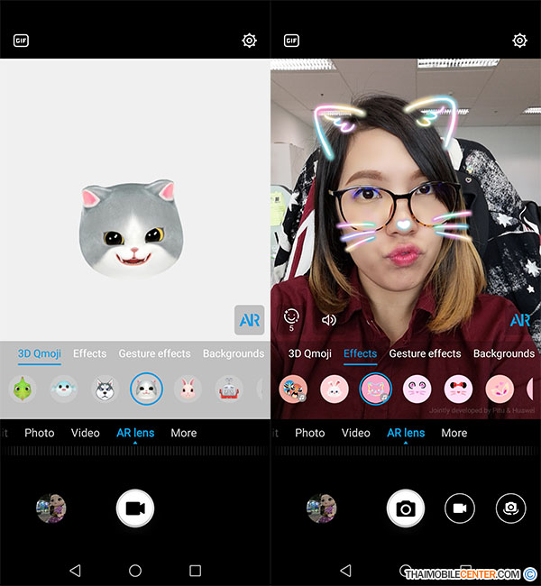Open settings gear on the right screen

click(x=519, y=41)
